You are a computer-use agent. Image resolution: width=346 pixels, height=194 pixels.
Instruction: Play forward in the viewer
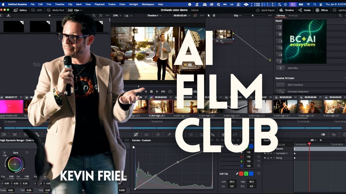point(157,92)
